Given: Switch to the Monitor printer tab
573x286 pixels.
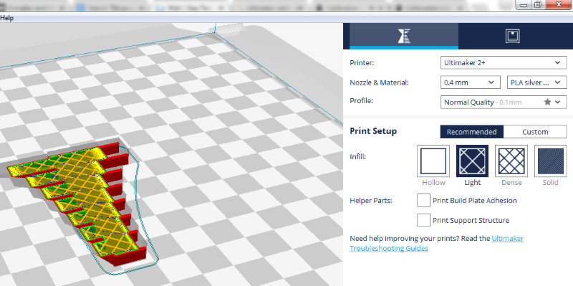Looking at the screenshot, I should coord(512,36).
